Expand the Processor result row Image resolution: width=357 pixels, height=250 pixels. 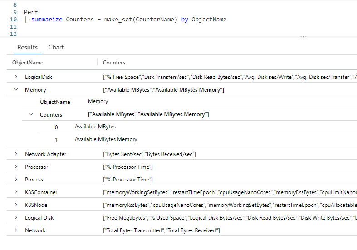16,167
